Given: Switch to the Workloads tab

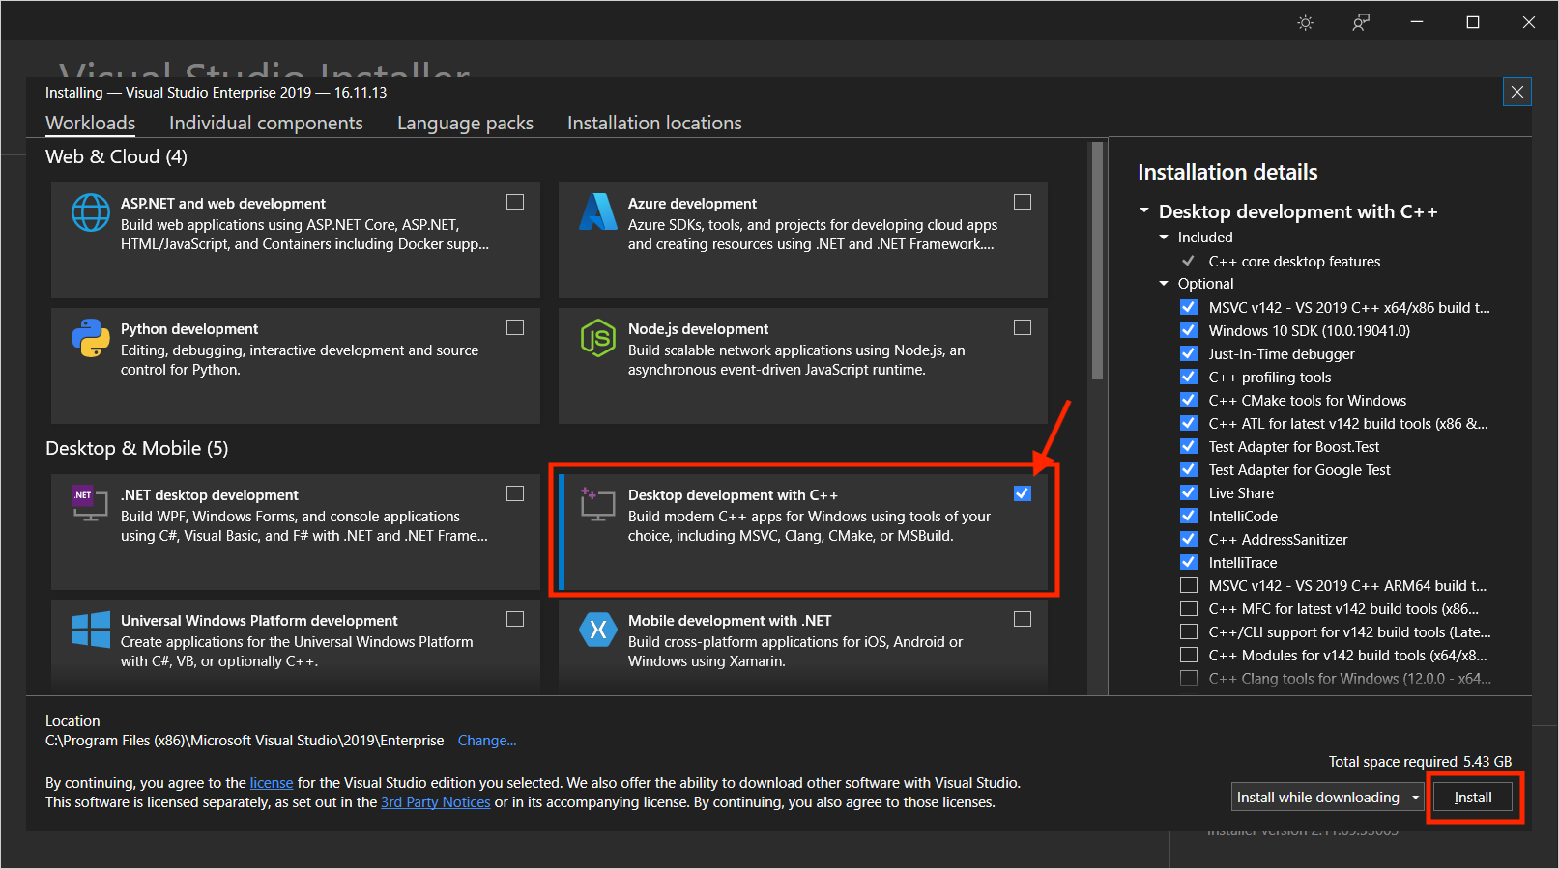Looking at the screenshot, I should [91, 123].
